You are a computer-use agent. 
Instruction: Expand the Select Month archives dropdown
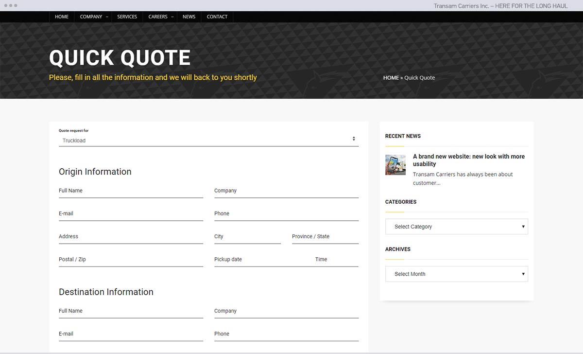pyautogui.click(x=456, y=274)
